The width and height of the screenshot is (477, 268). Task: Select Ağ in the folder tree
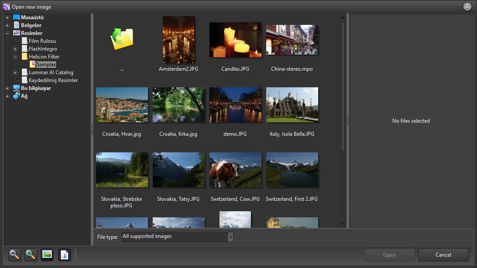click(24, 96)
